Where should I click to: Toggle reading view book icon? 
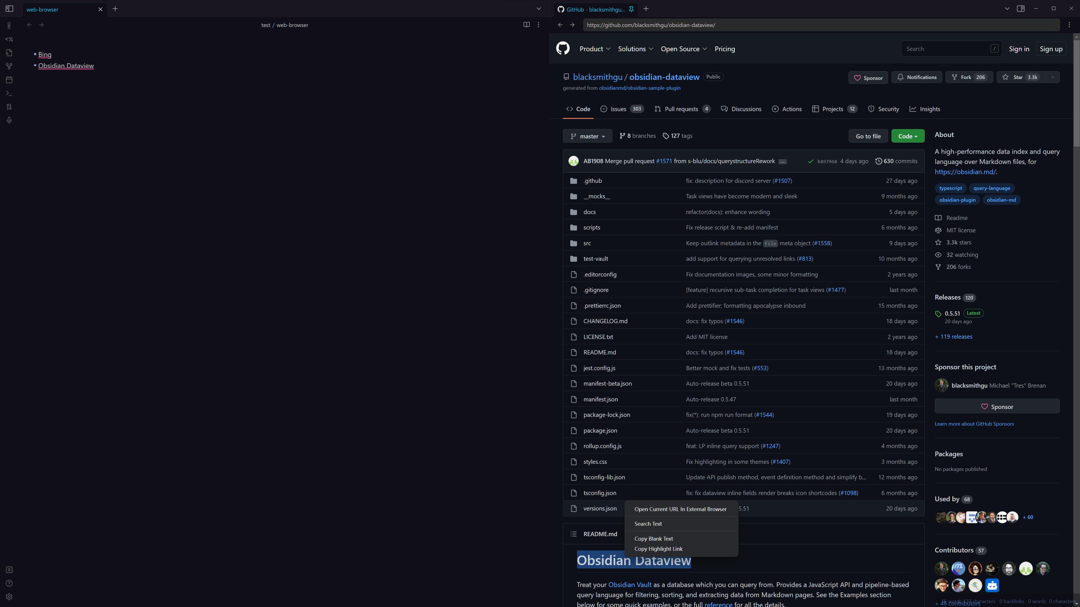[x=526, y=25]
